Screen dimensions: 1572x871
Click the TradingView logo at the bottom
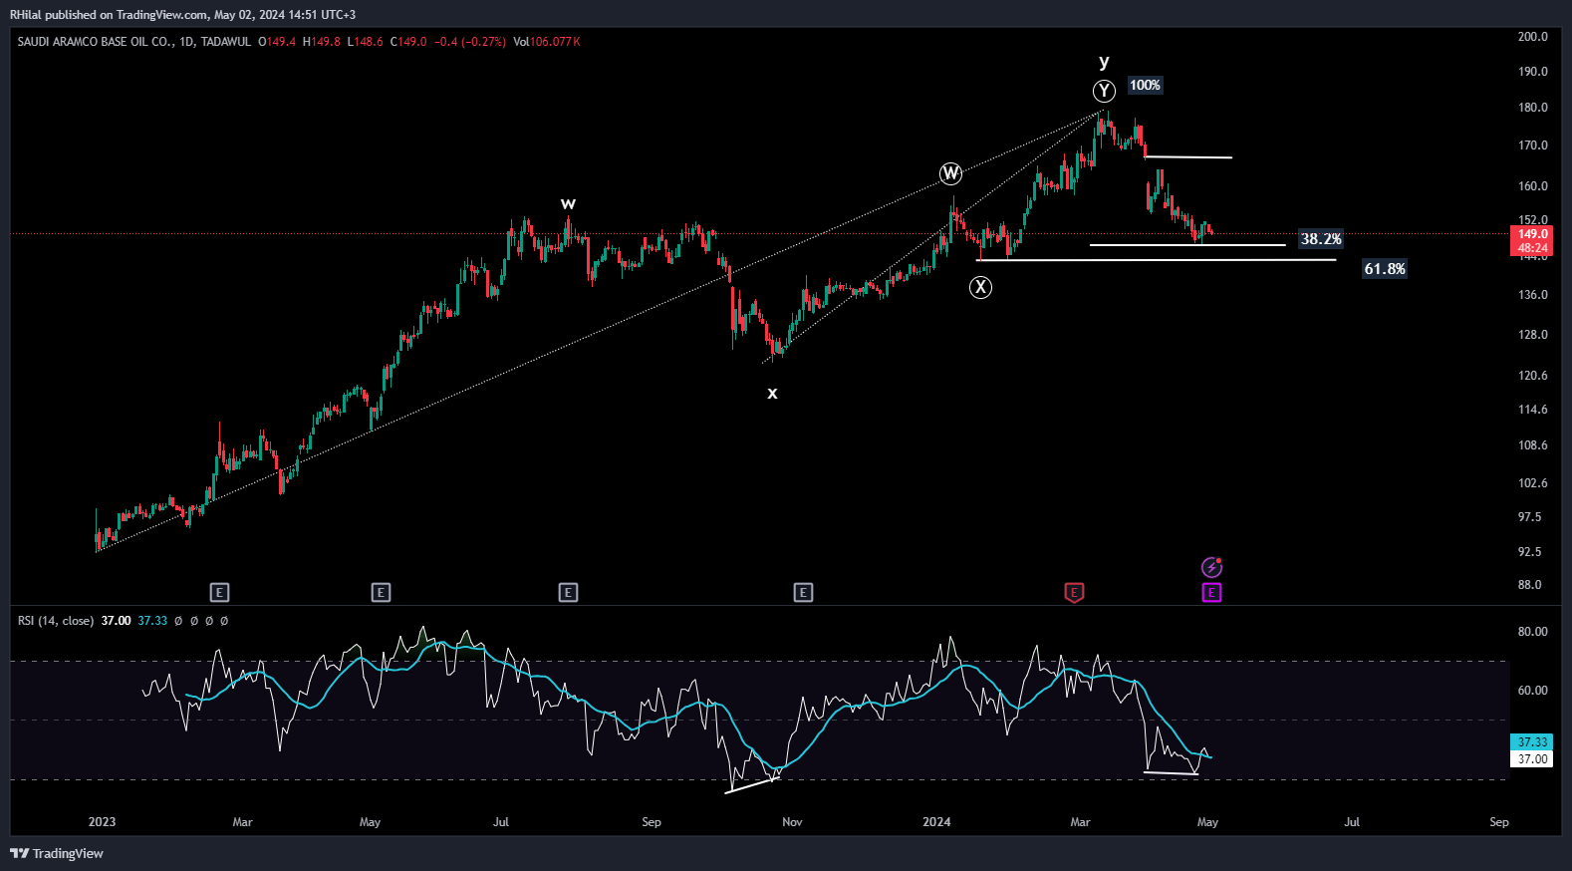(57, 853)
